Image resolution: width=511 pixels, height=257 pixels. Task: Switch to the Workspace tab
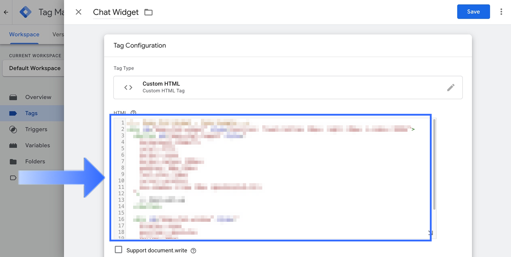(x=24, y=34)
